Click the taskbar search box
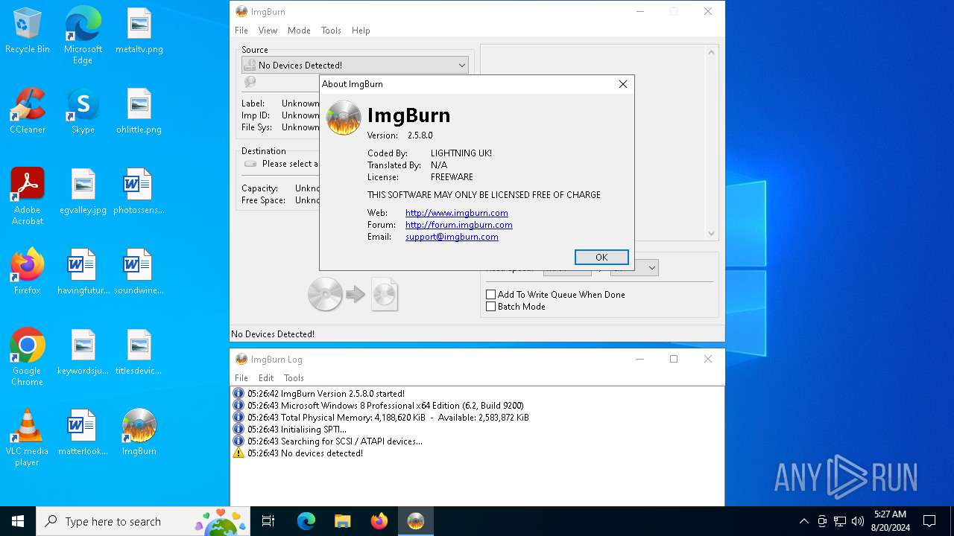954x536 pixels. [142, 521]
